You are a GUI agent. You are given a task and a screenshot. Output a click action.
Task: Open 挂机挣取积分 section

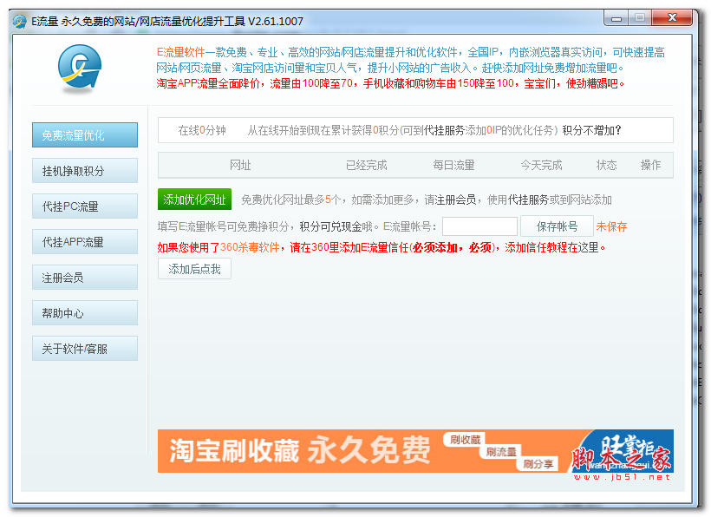[x=85, y=171]
